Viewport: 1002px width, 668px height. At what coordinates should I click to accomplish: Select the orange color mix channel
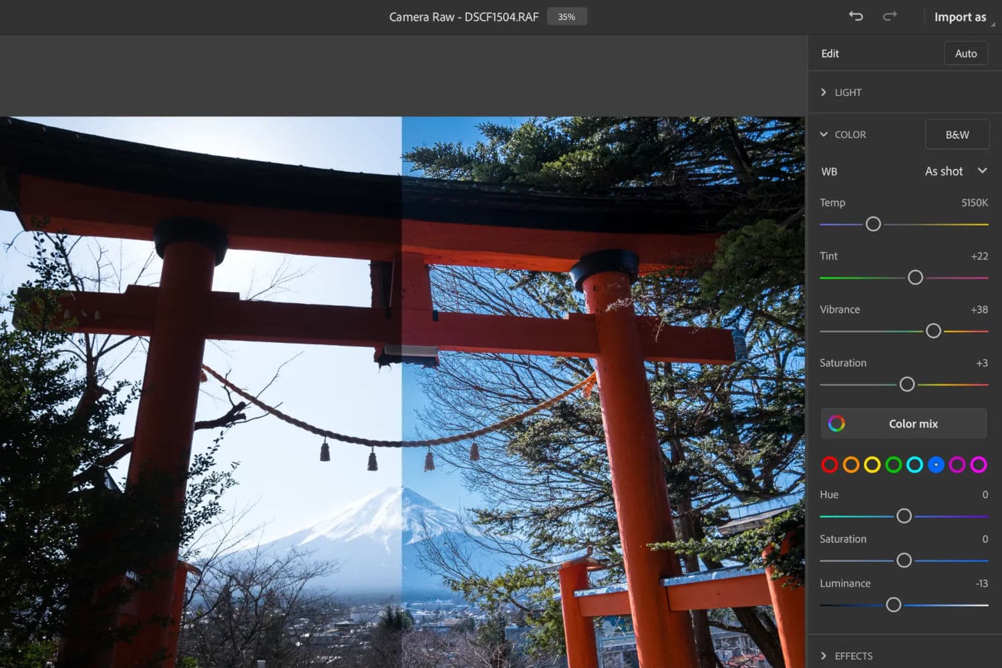[851, 465]
